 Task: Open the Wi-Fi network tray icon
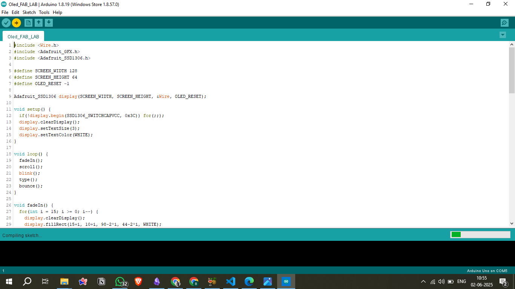[432, 281]
